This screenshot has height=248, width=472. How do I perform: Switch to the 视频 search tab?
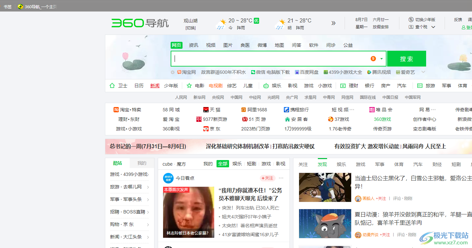coord(211,45)
